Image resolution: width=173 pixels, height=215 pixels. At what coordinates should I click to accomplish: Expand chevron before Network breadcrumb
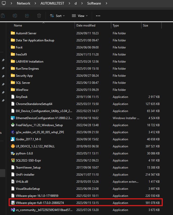point(11,3)
